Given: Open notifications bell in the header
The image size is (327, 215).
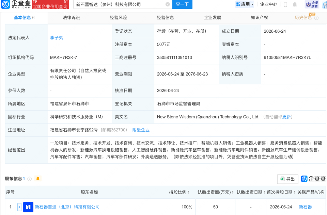Looking at the screenshot, I should 295,4.
